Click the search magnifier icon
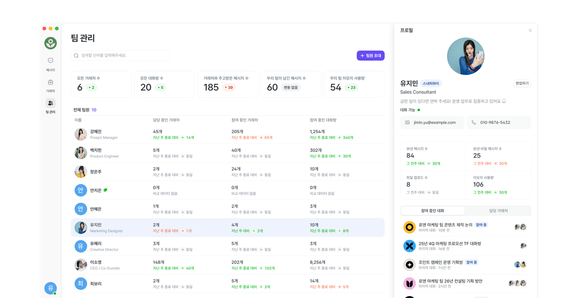The image size is (578, 298). tap(76, 56)
